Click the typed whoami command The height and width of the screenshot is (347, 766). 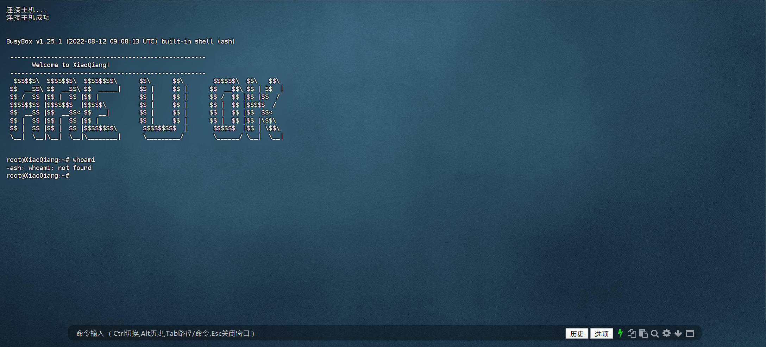(x=84, y=160)
